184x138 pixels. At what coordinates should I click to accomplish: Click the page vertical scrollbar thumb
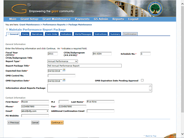[182, 59]
